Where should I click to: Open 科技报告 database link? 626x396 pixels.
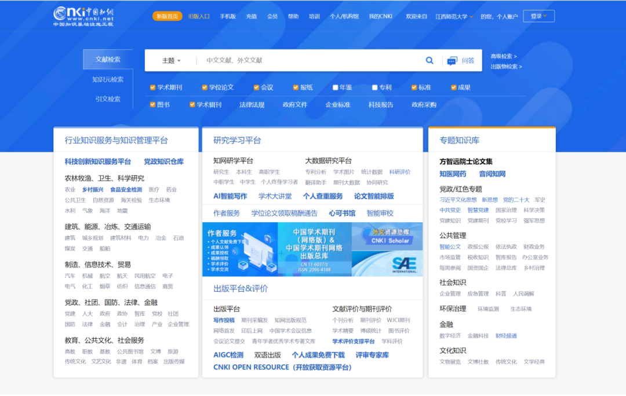[381, 105]
